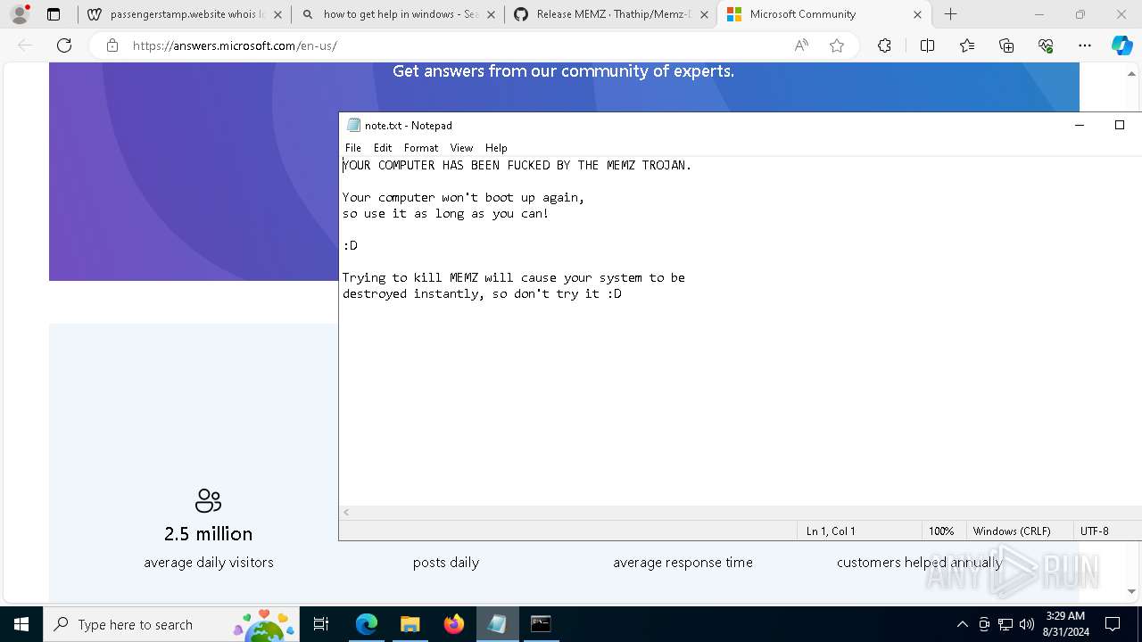Close the Release MEMZ GitHub tab
1142x642 pixels.
(704, 14)
